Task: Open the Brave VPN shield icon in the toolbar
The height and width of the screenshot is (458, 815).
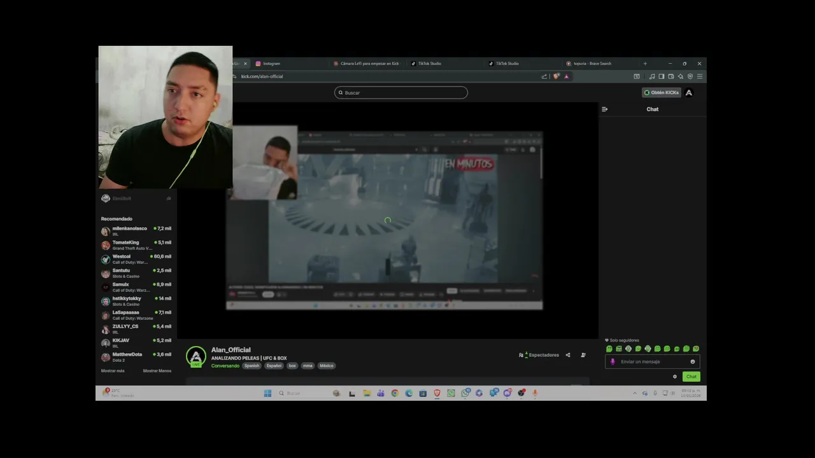Action: [690, 76]
